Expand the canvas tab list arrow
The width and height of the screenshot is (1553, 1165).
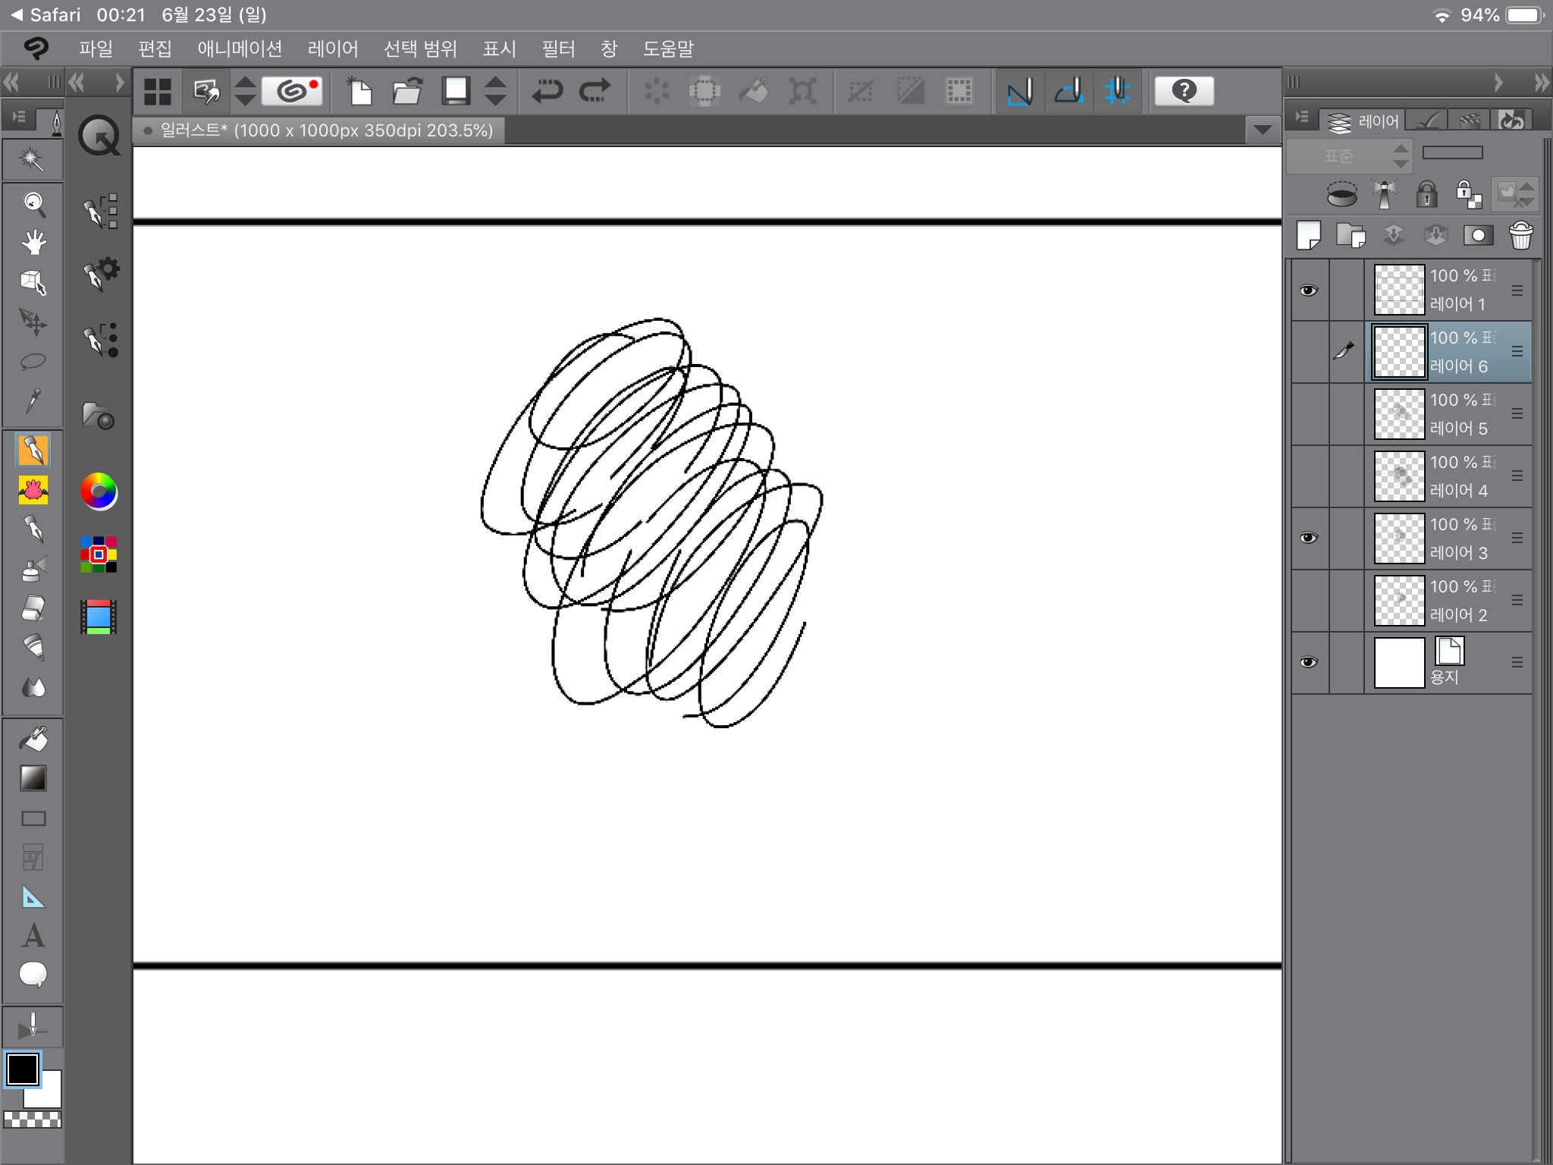coord(1262,130)
